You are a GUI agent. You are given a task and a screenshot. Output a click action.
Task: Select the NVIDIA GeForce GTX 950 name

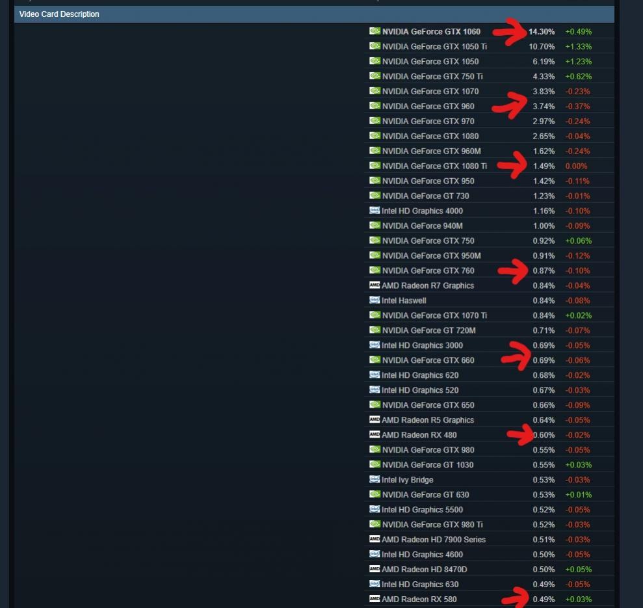(x=428, y=181)
